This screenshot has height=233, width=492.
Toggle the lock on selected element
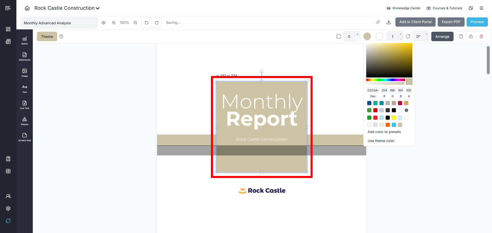pyautogui.click(x=471, y=37)
